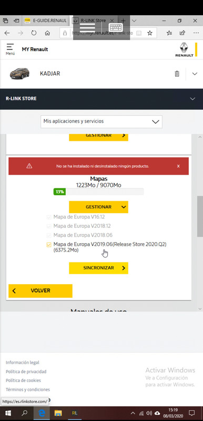Uncheck Mapa de Europa V2019.06 checkbox
The height and width of the screenshot is (421, 203).
coord(48,245)
